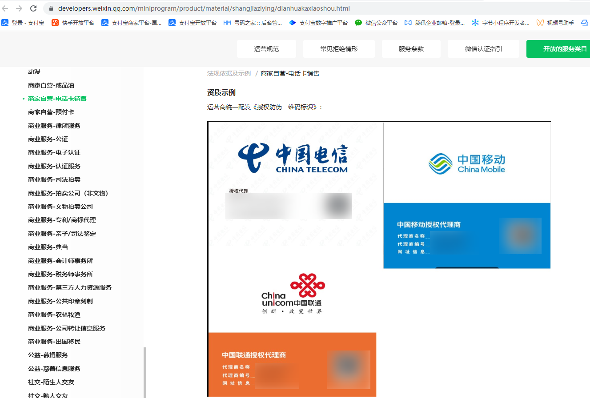Reload the page with the refresh icon
590x398 pixels.
tap(33, 8)
